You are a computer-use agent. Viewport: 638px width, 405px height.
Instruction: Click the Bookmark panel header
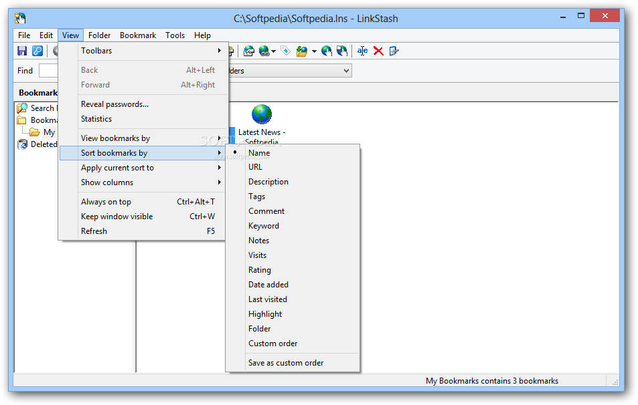(x=37, y=93)
